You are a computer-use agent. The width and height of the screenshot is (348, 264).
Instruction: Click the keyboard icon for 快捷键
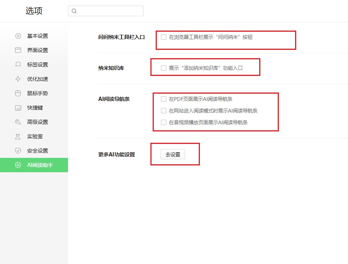click(18, 108)
